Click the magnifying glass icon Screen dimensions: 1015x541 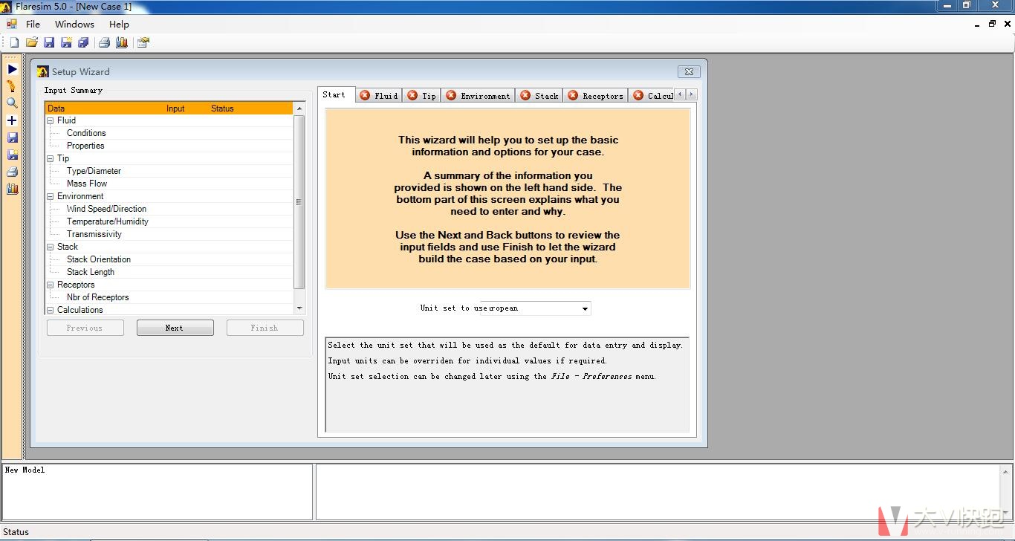pos(12,103)
